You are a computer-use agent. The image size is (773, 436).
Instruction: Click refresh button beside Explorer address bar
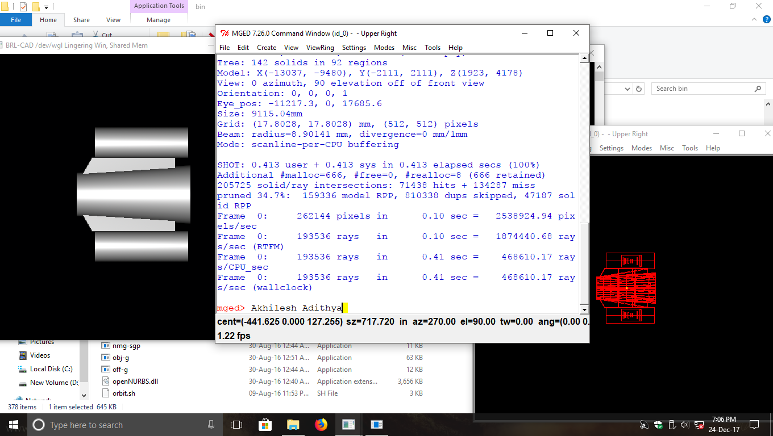coord(639,89)
